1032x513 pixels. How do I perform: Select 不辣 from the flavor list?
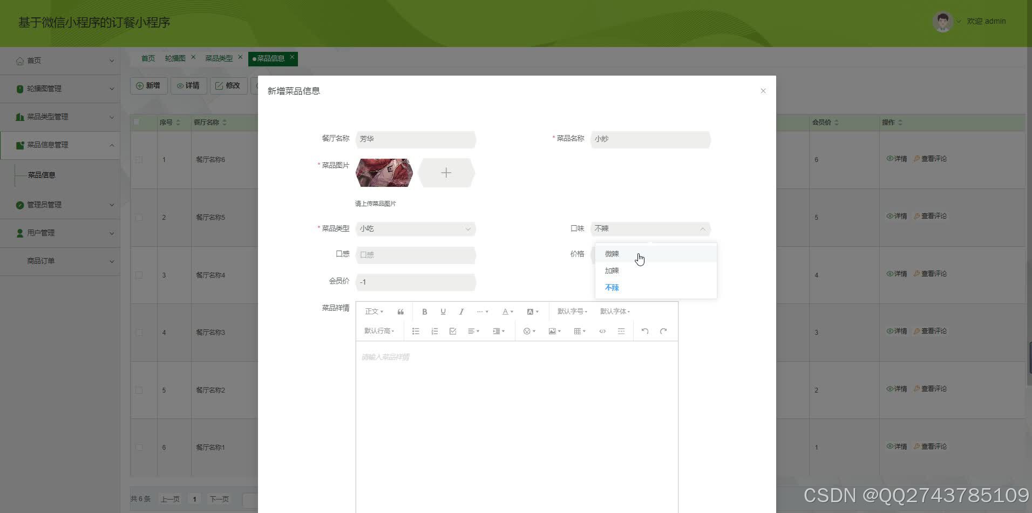[656, 288]
